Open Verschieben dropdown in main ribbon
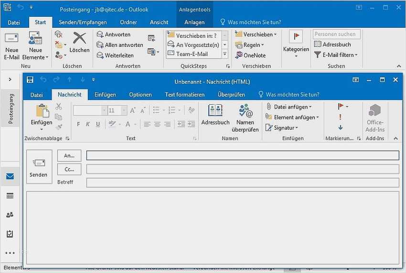Viewport: 406px width, 273px height. [256, 34]
